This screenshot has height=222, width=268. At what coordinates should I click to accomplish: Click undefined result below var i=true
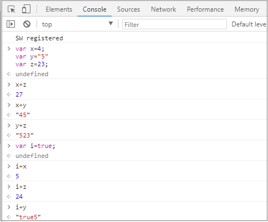point(32,156)
